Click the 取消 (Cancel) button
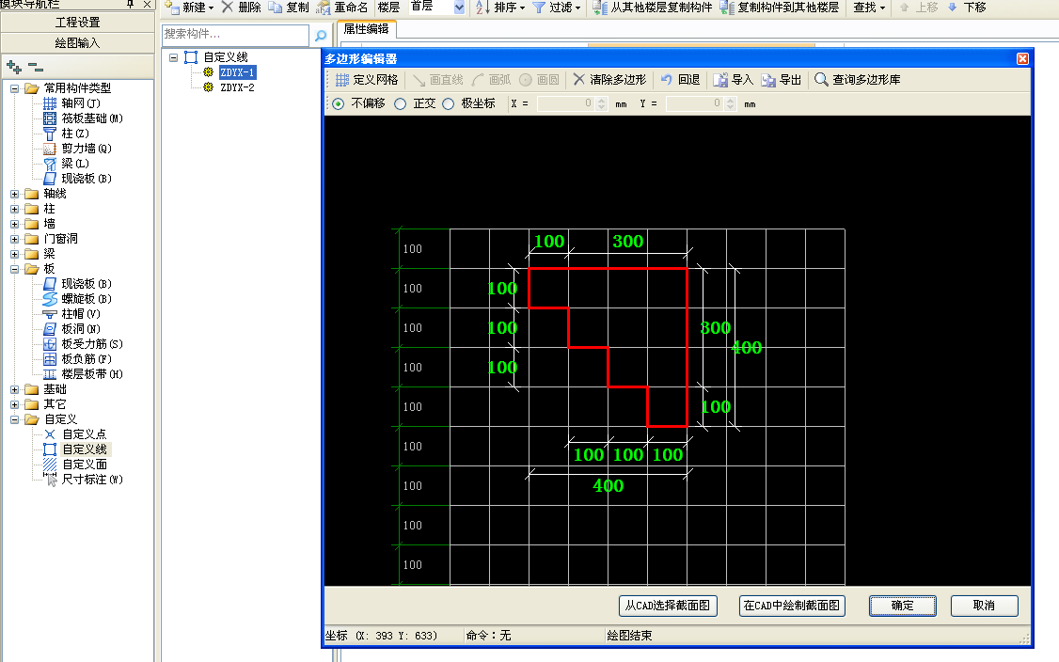The width and height of the screenshot is (1059, 662). tap(984, 606)
